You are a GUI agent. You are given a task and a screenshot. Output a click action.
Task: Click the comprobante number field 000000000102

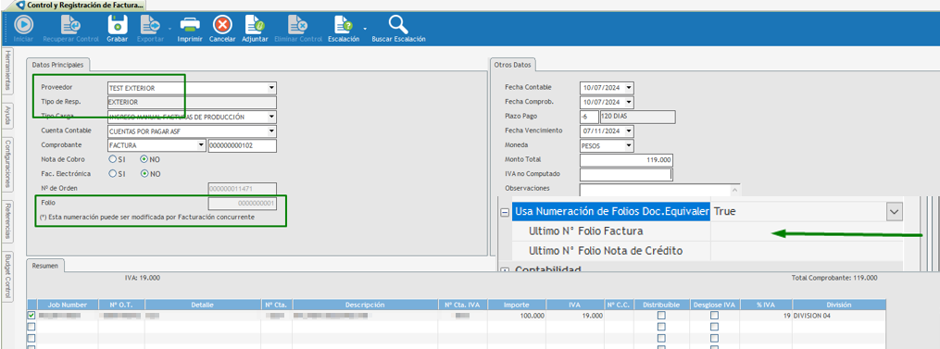pyautogui.click(x=243, y=145)
